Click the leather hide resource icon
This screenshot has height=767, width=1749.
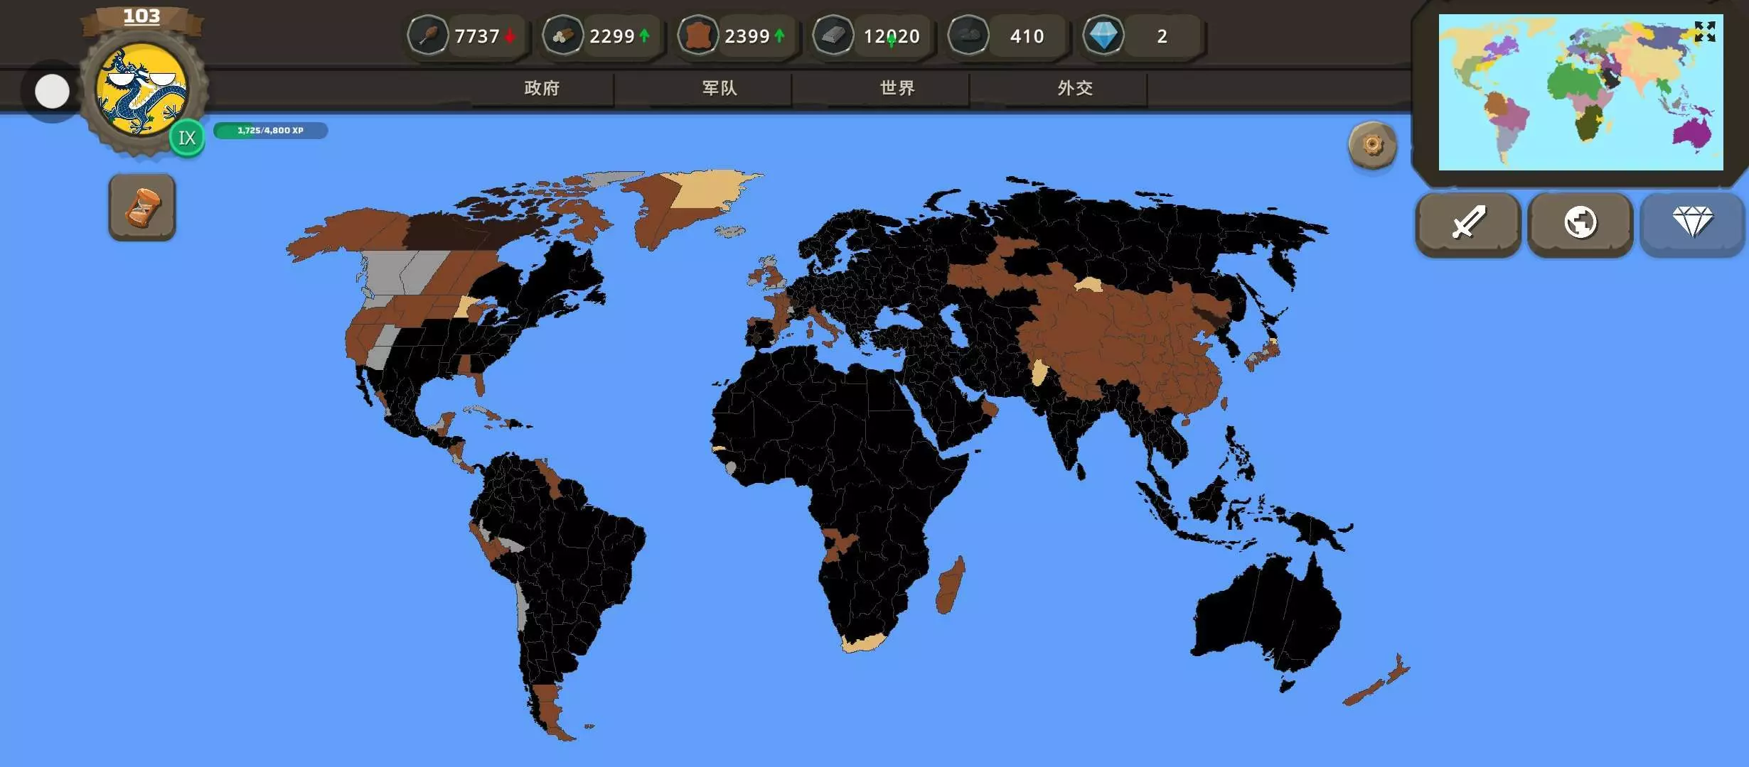pos(698,36)
